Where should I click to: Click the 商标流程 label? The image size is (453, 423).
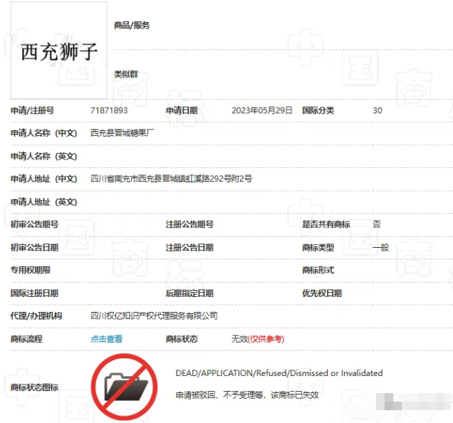pos(26,339)
